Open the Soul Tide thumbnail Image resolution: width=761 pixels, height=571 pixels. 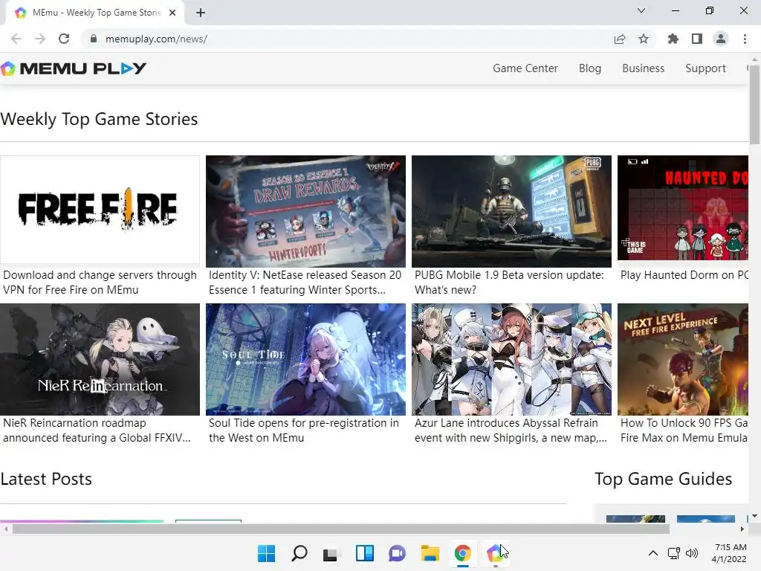[305, 359]
